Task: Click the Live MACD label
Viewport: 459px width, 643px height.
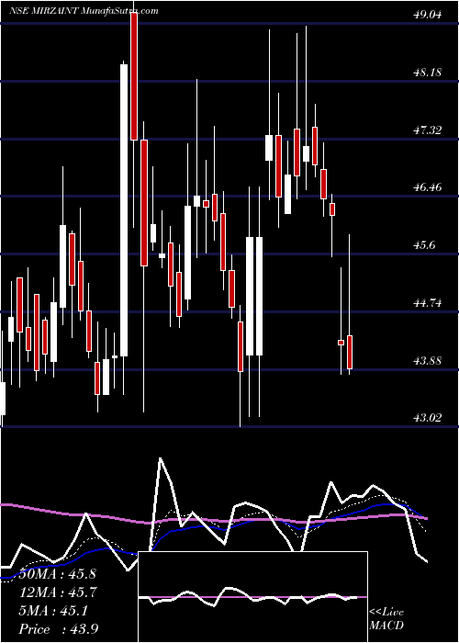Action: click(x=386, y=619)
